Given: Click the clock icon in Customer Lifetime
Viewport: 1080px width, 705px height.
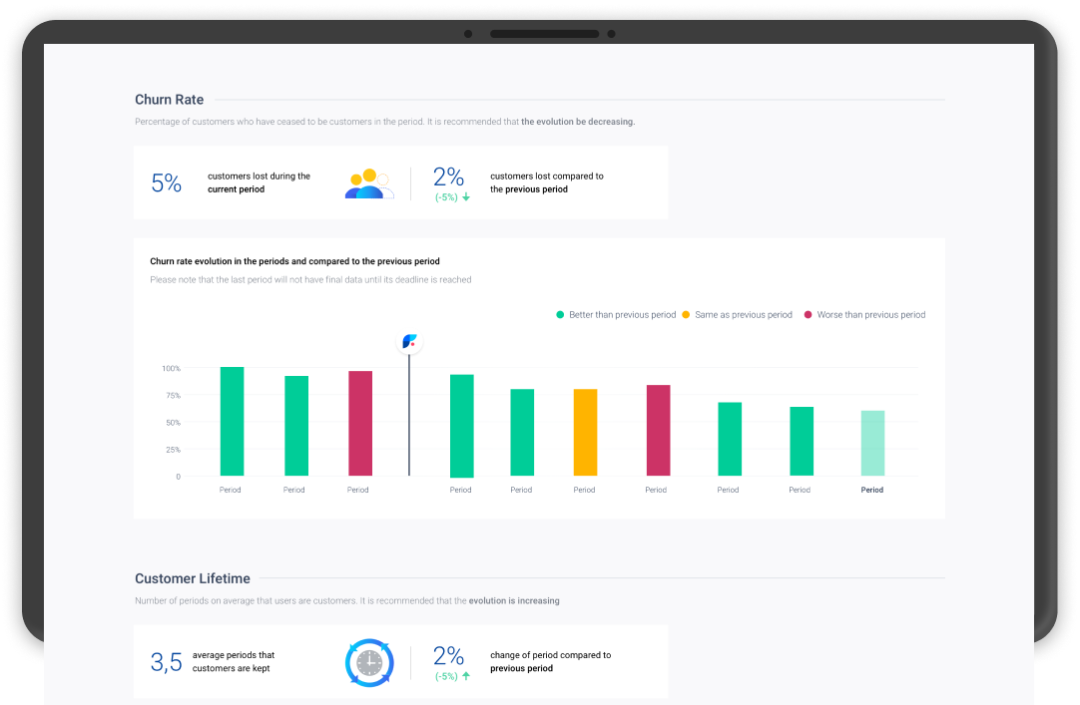Looking at the screenshot, I should pos(369,663).
